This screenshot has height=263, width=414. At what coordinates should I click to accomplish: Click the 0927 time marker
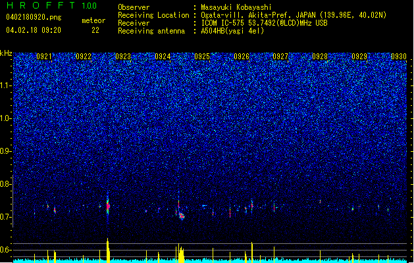[280, 57]
